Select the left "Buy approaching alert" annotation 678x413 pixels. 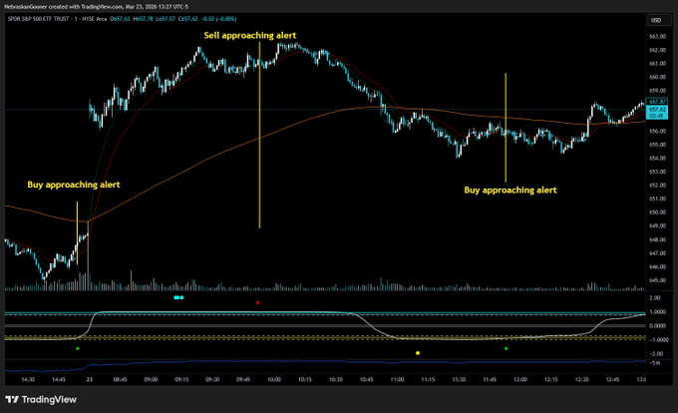tap(74, 185)
